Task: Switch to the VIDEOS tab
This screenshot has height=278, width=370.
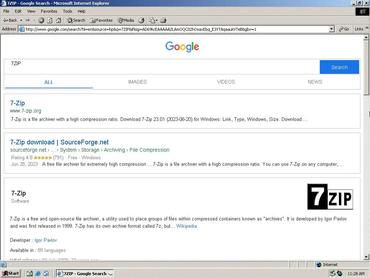Action: tap(226, 82)
